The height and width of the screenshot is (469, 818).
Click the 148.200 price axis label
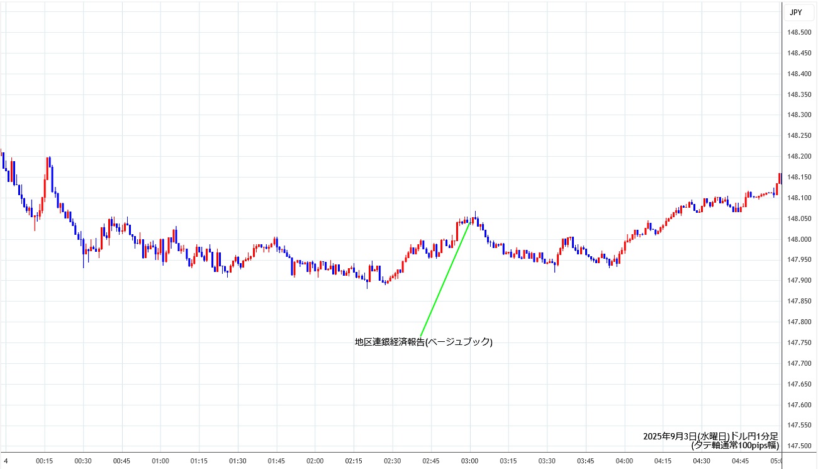(x=799, y=157)
